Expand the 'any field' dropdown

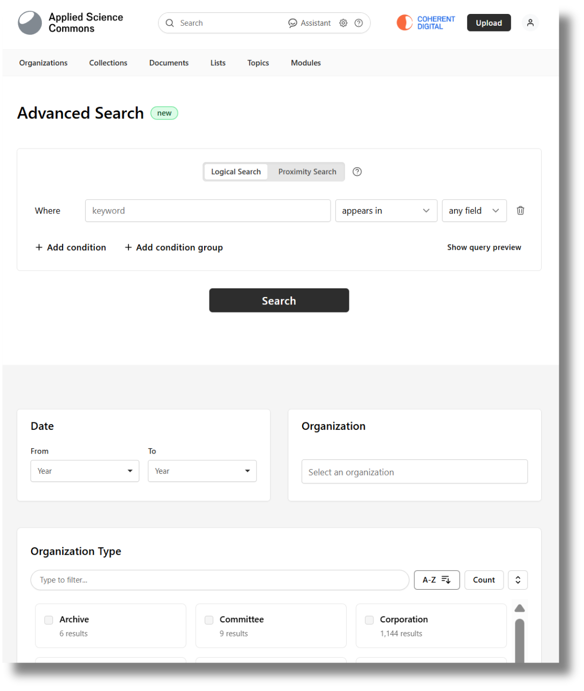click(474, 211)
